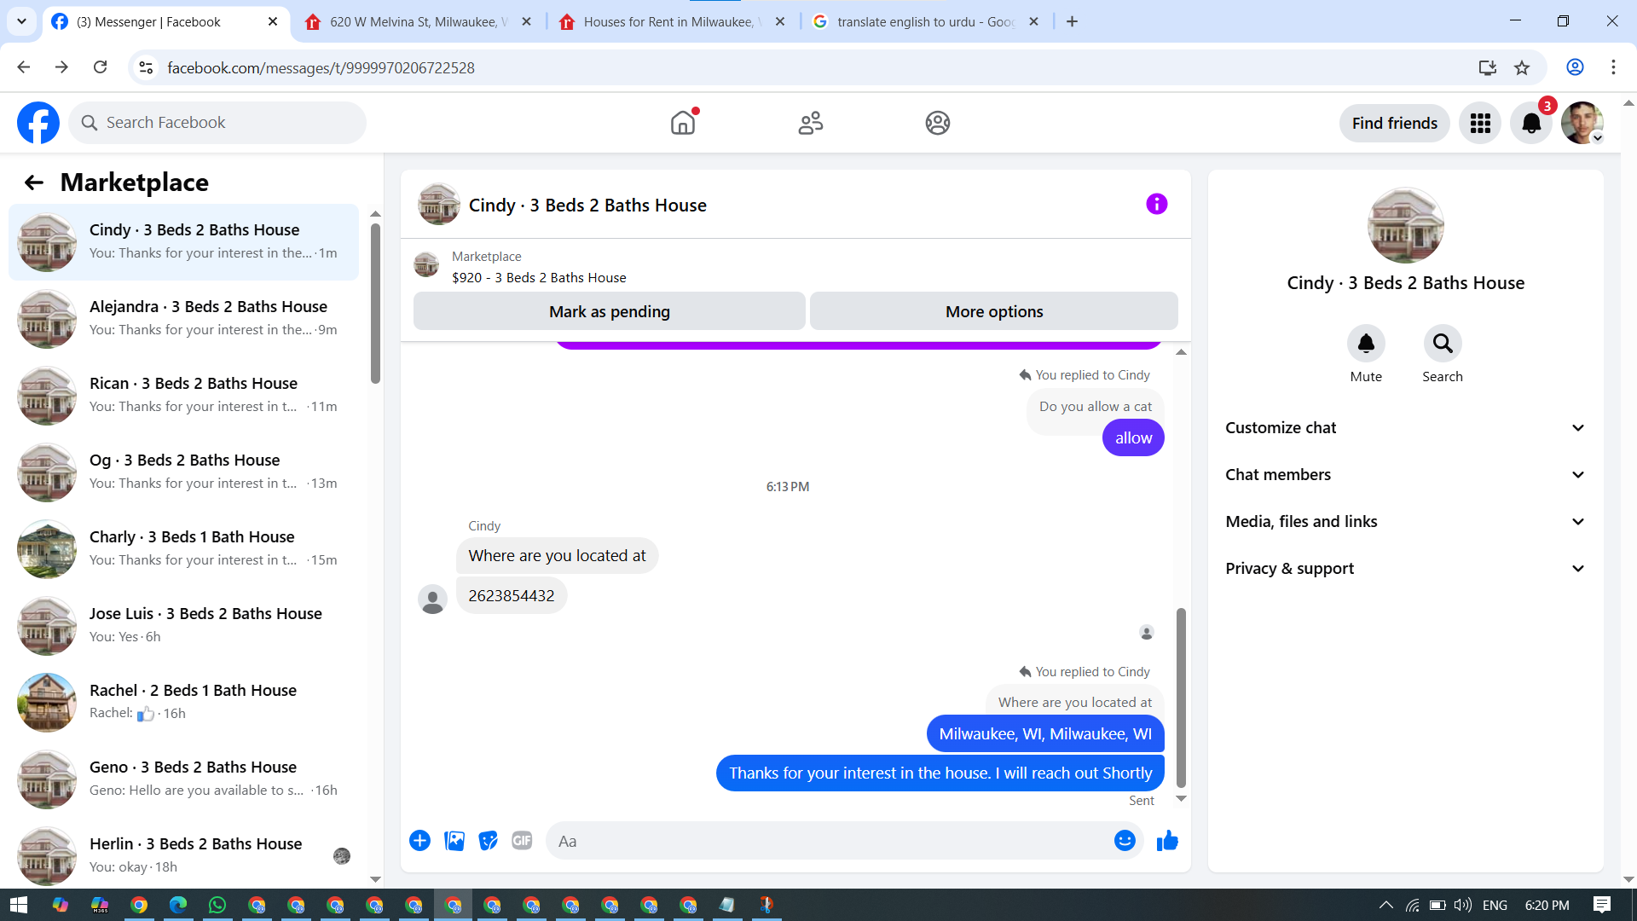
Task: Click the More options button
Action: tap(994, 311)
